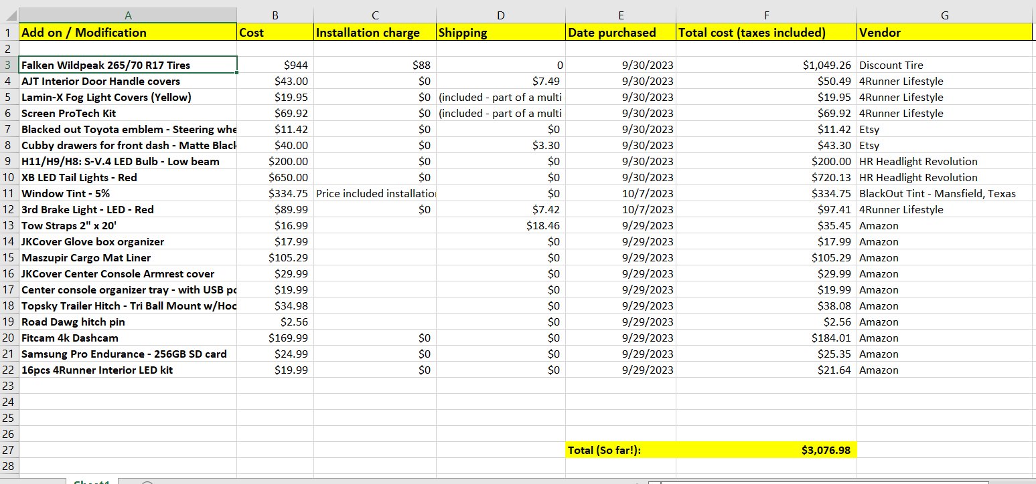Select the Falken Wildpeak 265/70 R17 Tires cell

pos(128,65)
